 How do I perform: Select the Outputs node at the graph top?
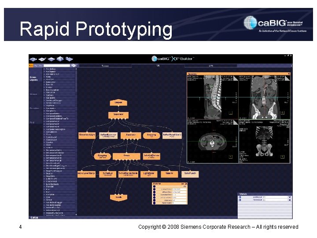click(118, 103)
